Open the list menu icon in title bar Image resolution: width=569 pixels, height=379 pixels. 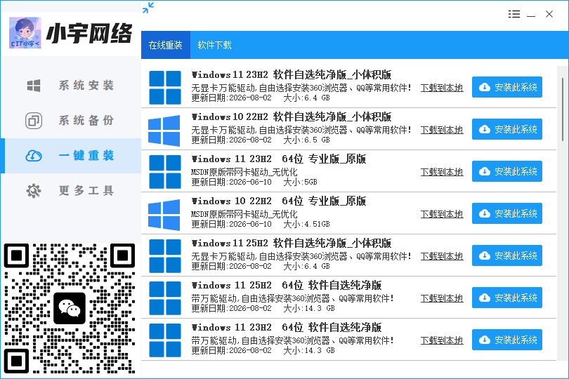tap(514, 14)
